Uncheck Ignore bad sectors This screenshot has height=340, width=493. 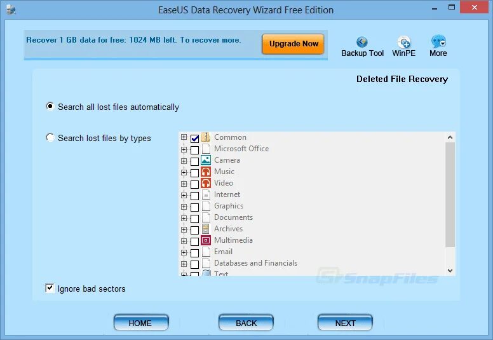coord(50,288)
